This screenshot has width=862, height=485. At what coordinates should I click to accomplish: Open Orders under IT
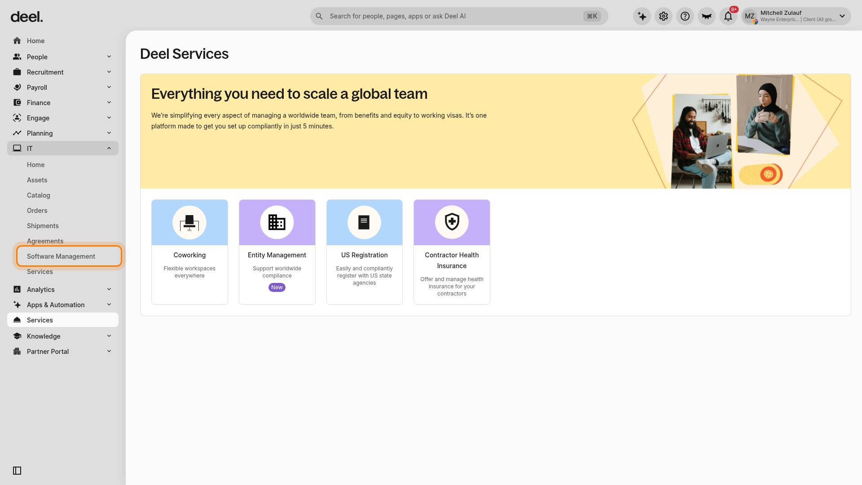coord(37,211)
